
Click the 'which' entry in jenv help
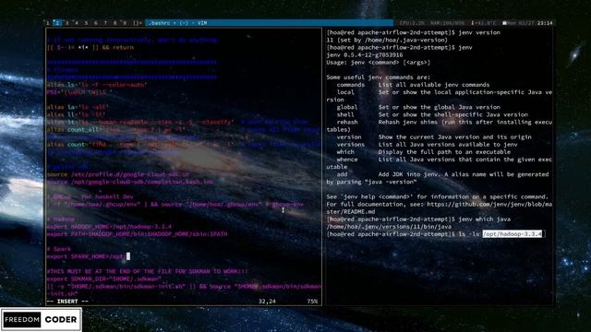coord(345,152)
